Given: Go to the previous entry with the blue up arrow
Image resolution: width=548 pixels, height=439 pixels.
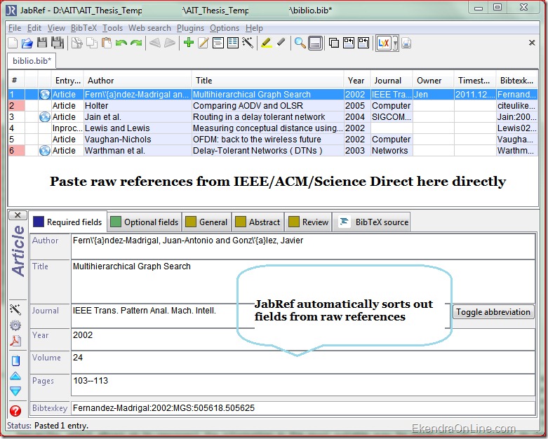Looking at the screenshot, I should pos(15,376).
